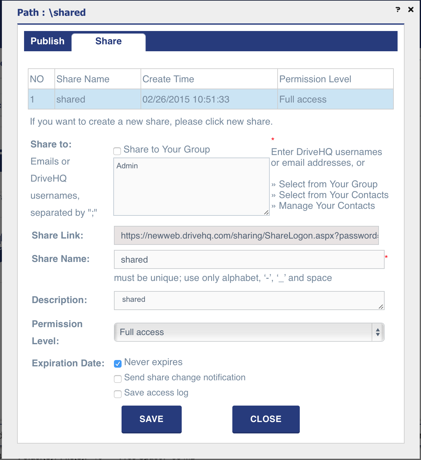Enable Send share change notification
This screenshot has width=421, height=460.
[x=118, y=379]
